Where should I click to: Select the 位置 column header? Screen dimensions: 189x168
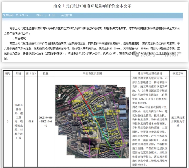[46, 73]
